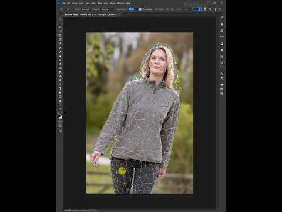This screenshot has height=212, width=282.
Task: Select the Hand tool in the toolbar
Action: [60, 101]
